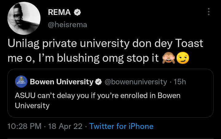This screenshot has width=221, height=139.
Task: Click the 10:28 PM tweet time
Action: pyautogui.click(x=24, y=126)
